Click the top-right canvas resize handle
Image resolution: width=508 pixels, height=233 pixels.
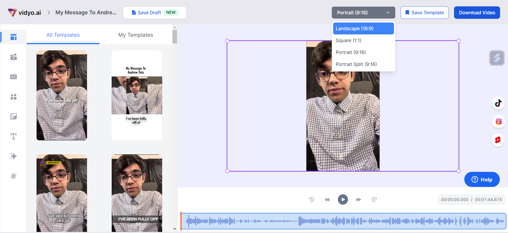click(x=459, y=41)
